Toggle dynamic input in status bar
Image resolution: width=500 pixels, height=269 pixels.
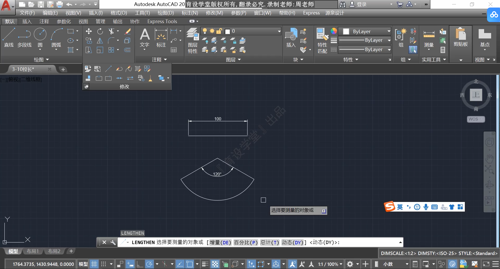tap(130, 264)
